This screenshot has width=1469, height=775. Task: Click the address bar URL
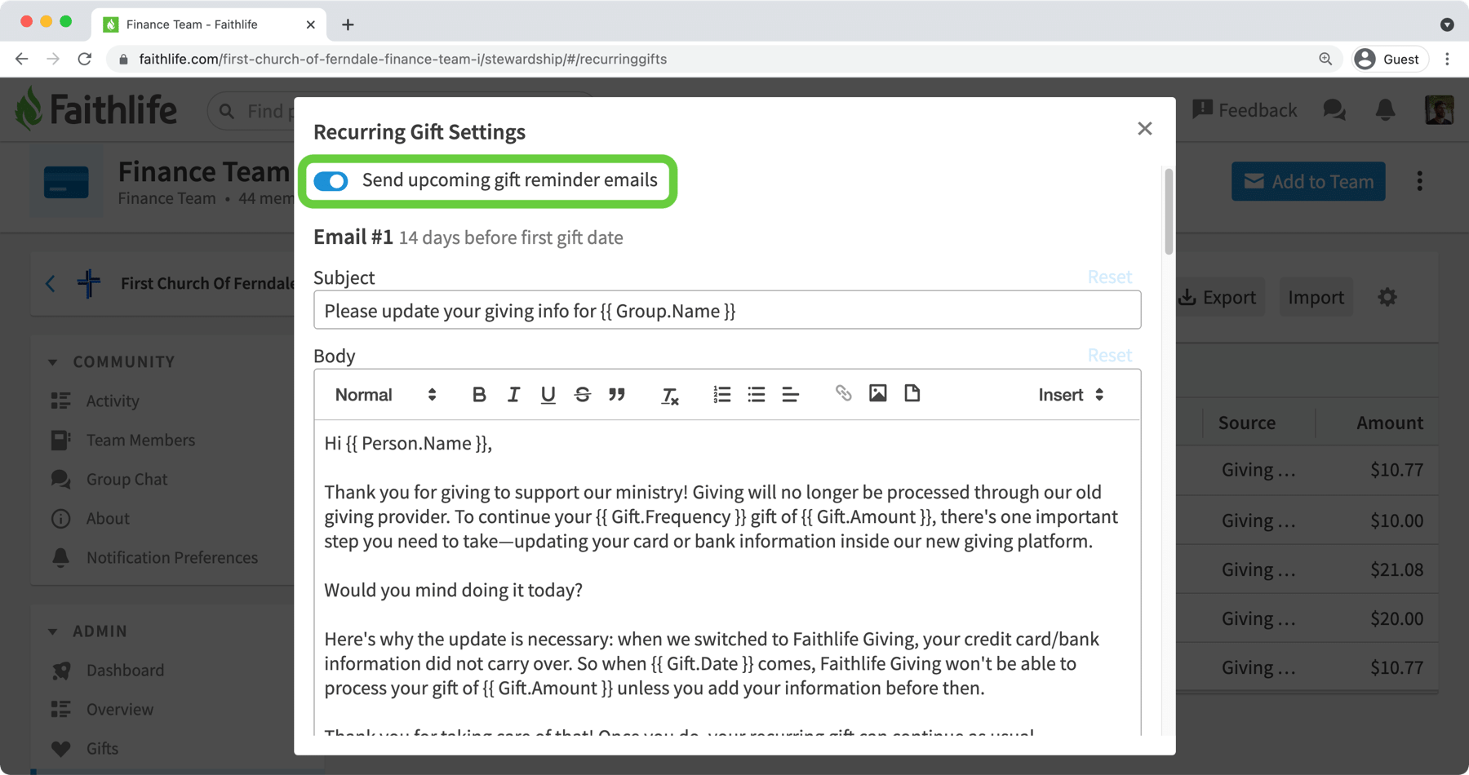tap(402, 59)
